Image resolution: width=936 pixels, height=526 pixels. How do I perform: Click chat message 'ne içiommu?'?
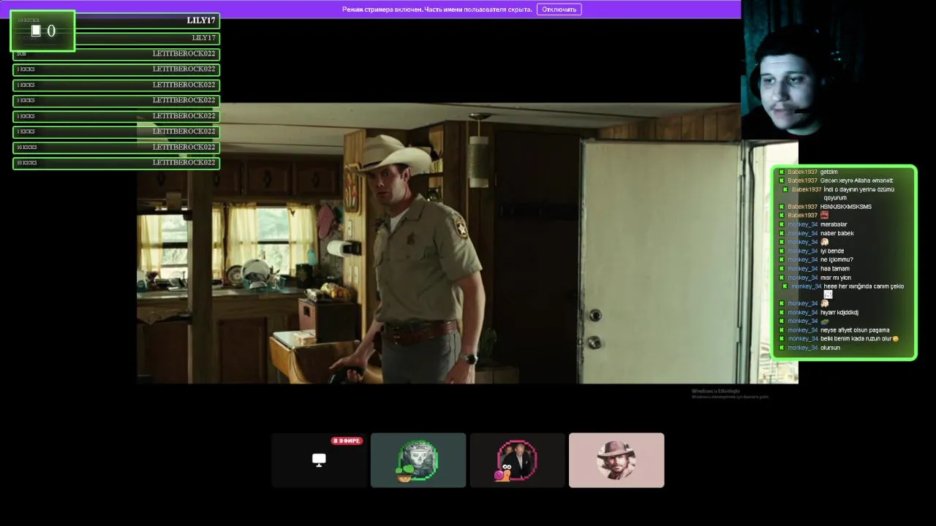pyautogui.click(x=837, y=259)
